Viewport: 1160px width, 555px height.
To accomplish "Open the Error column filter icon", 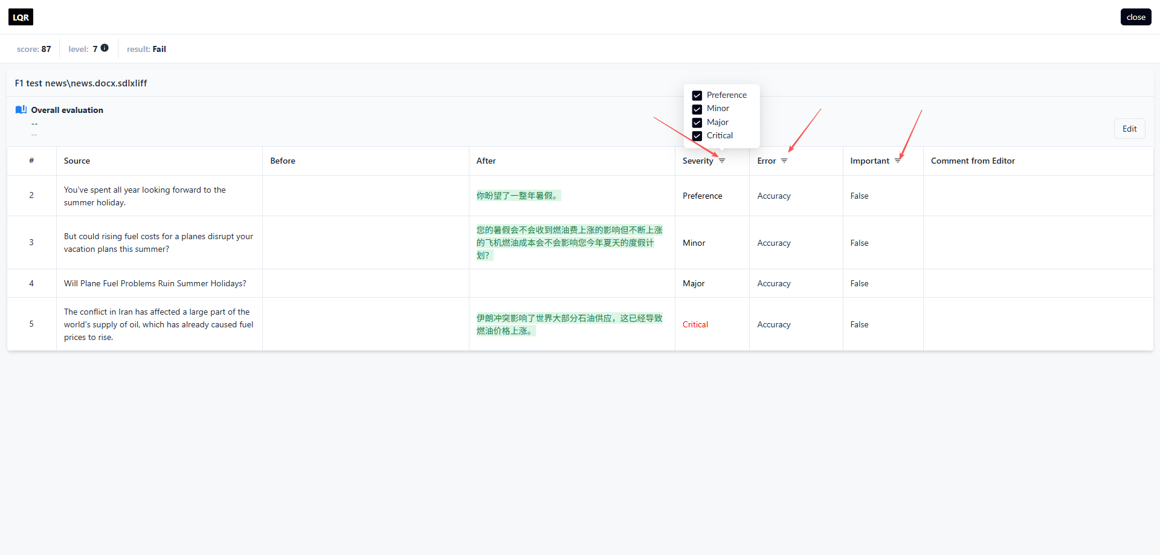I will pyautogui.click(x=784, y=161).
